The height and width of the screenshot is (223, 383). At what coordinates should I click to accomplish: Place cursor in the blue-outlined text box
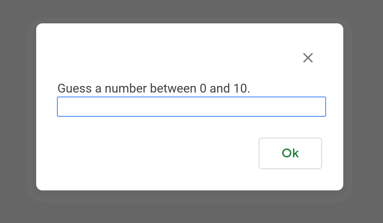point(191,107)
